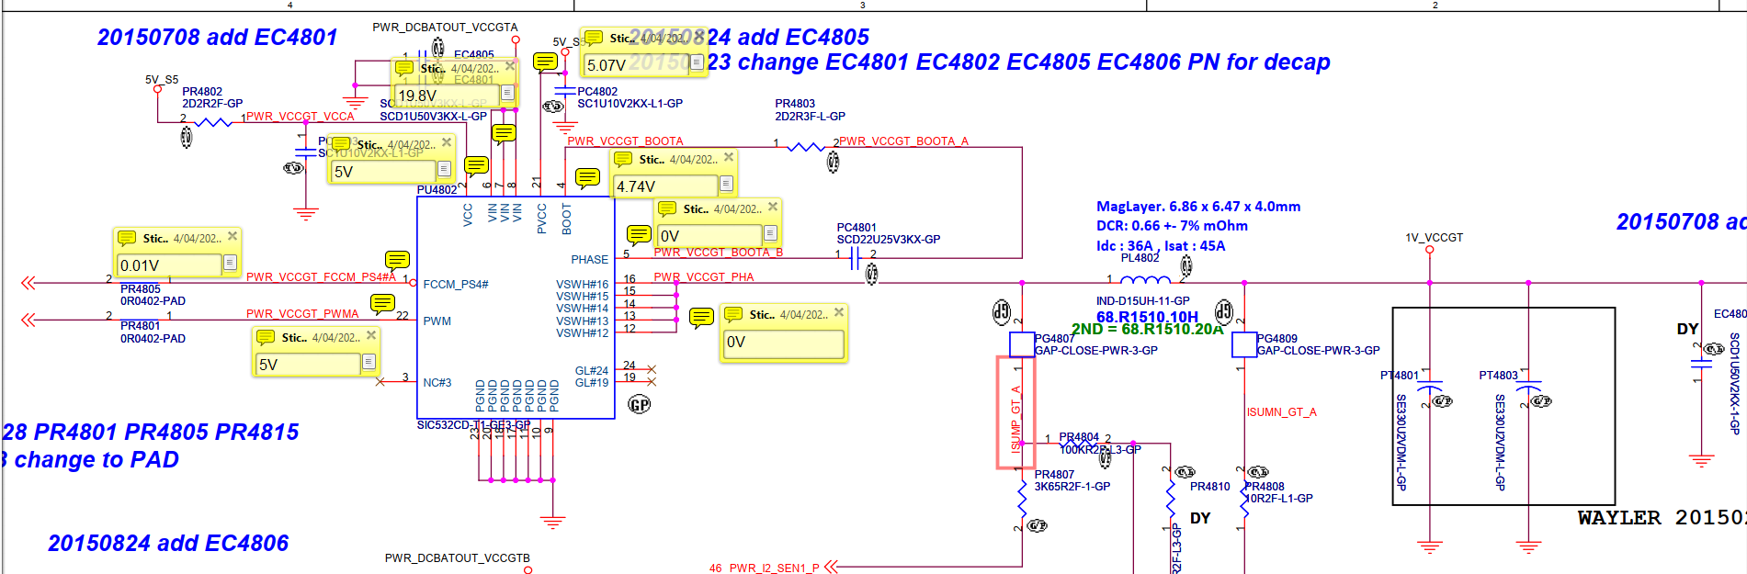The height and width of the screenshot is (574, 1747).
Task: Close the 0.01V sticky note popup
Action: [x=233, y=236]
